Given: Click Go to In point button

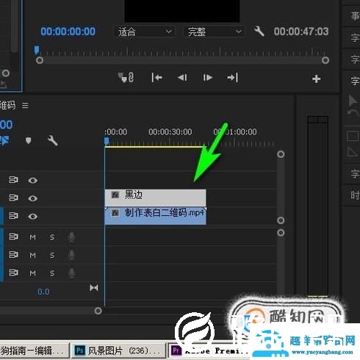Looking at the screenshot, I should click(x=156, y=78).
